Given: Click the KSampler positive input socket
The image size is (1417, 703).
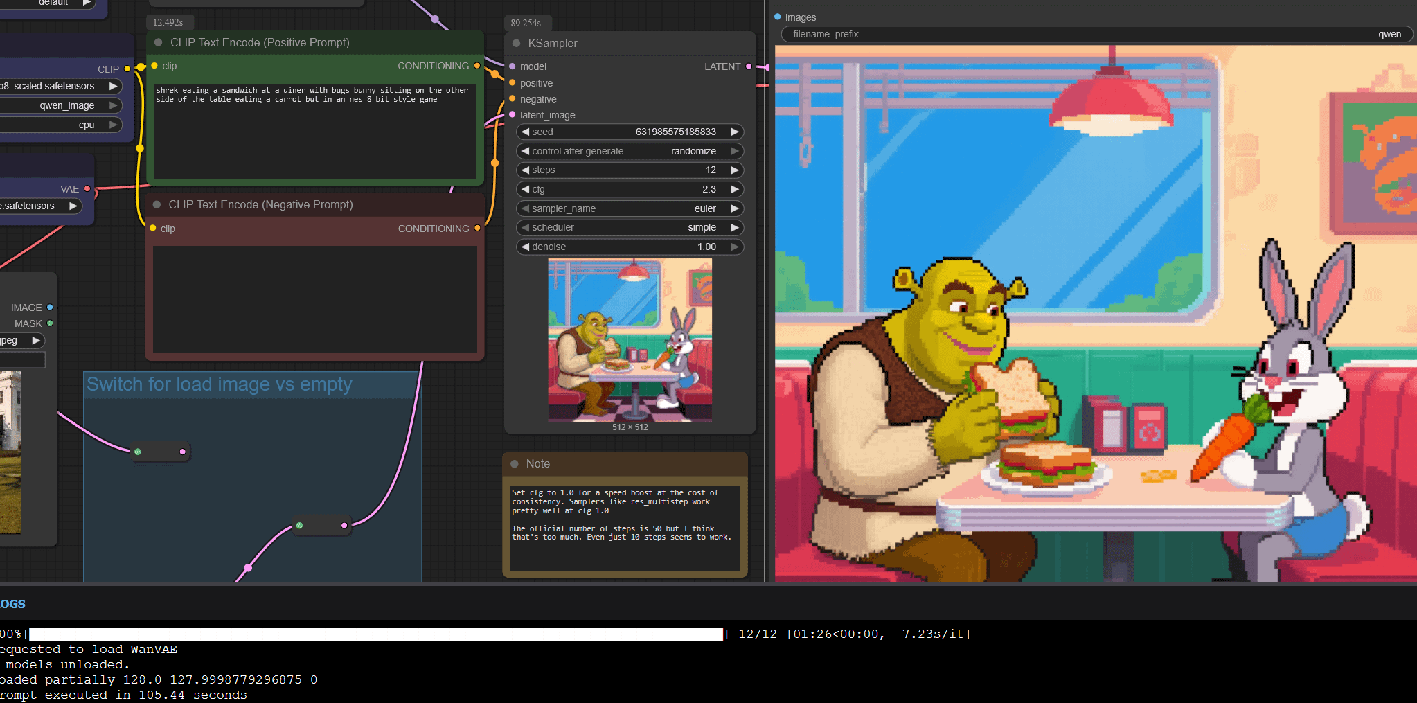Looking at the screenshot, I should click(513, 82).
